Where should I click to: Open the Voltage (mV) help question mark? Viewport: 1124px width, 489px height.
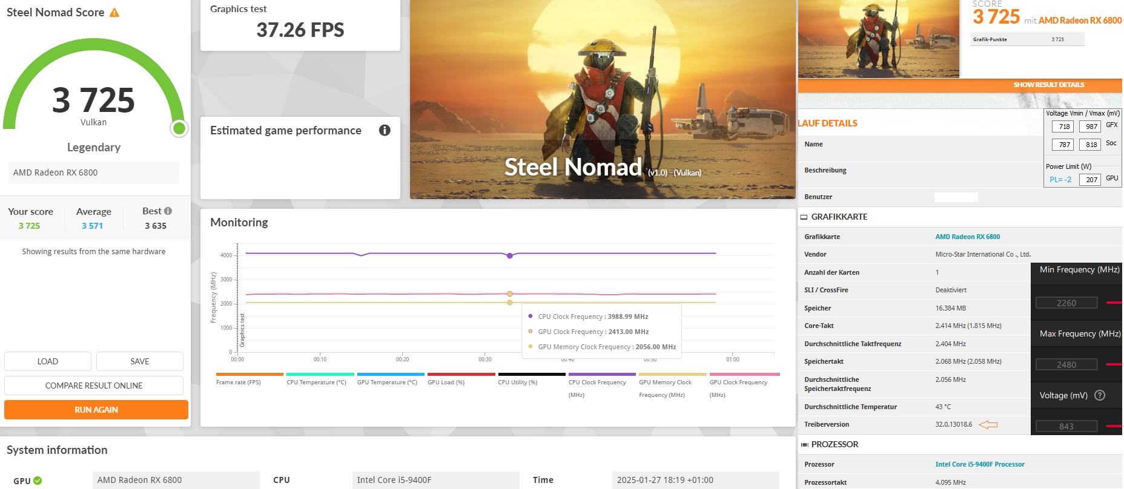(1100, 395)
